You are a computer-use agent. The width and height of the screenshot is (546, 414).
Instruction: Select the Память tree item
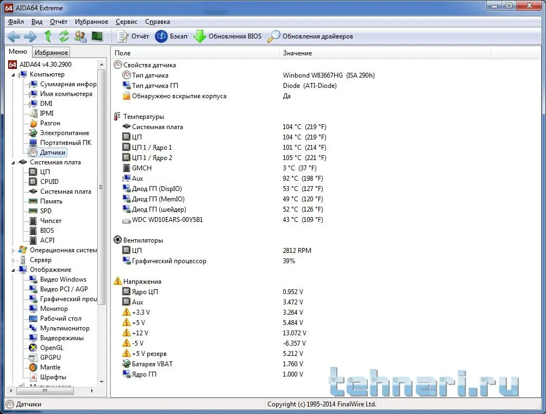[x=46, y=201]
